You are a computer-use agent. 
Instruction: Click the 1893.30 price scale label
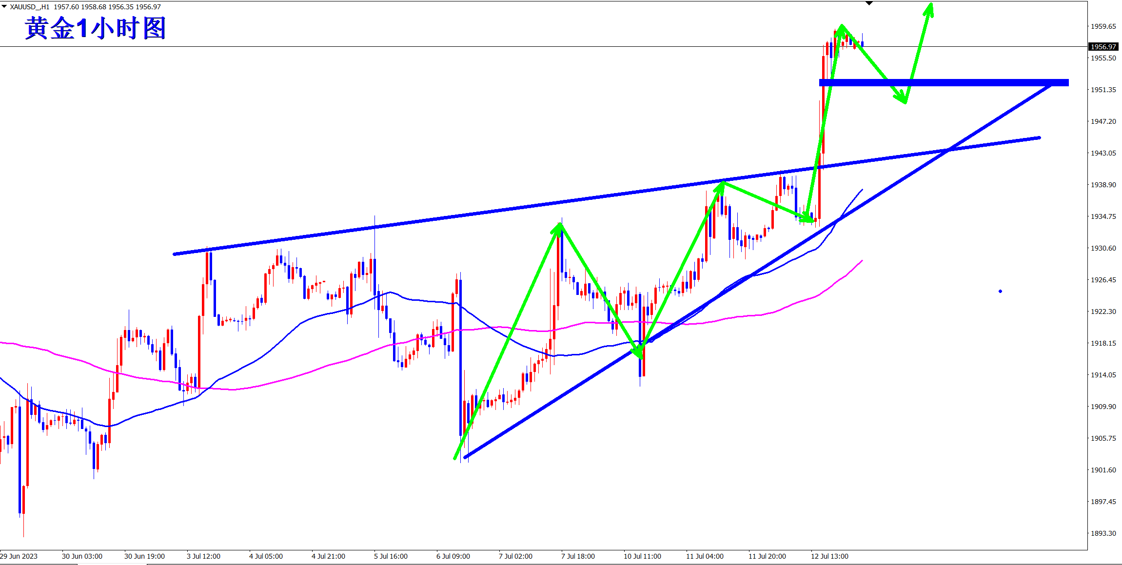tap(1103, 533)
